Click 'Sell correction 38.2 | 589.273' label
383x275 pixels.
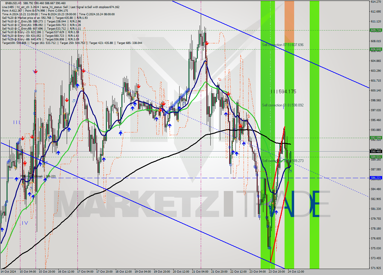pos(283,161)
